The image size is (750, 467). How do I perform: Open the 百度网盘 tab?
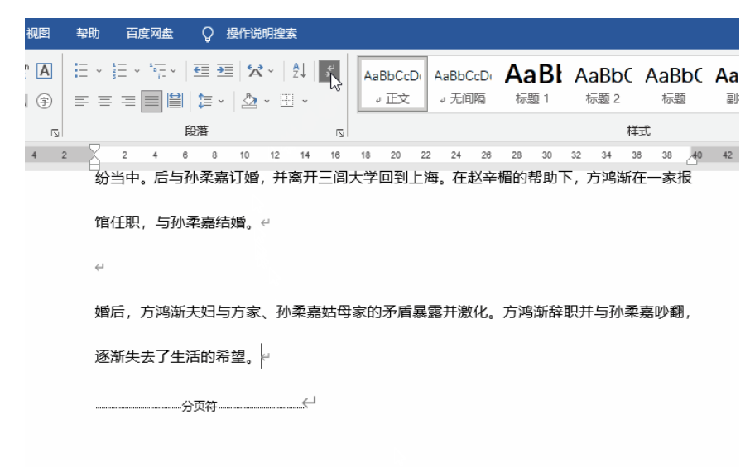(150, 34)
